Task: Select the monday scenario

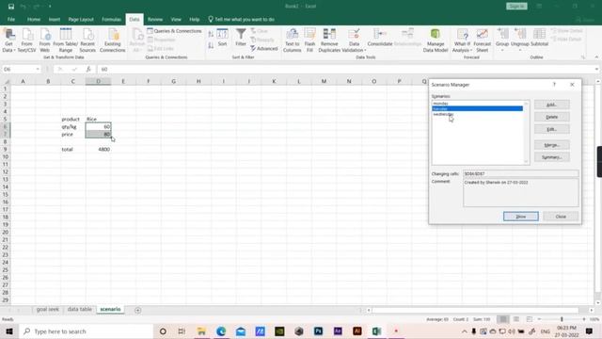Action: click(477, 104)
